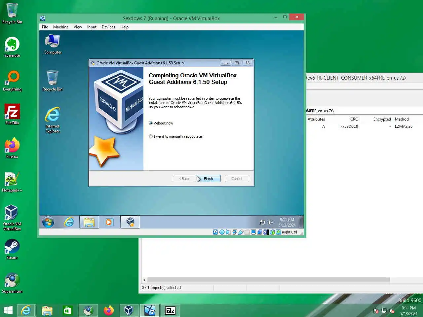This screenshot has width=423, height=317.
Task: Open the Input menu
Action: pyautogui.click(x=92, y=27)
